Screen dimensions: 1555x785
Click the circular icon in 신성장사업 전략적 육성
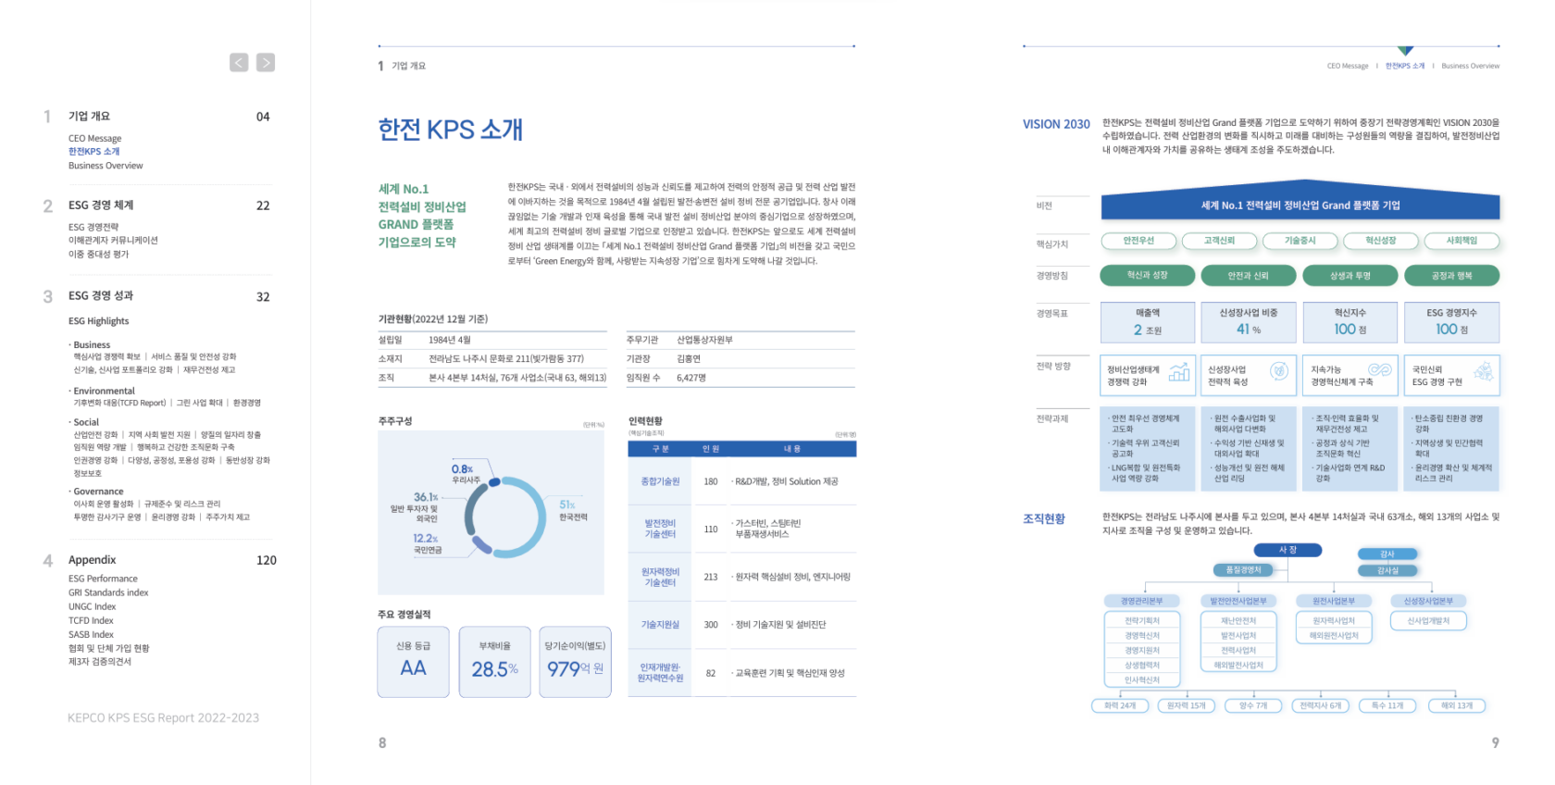coord(1279,371)
